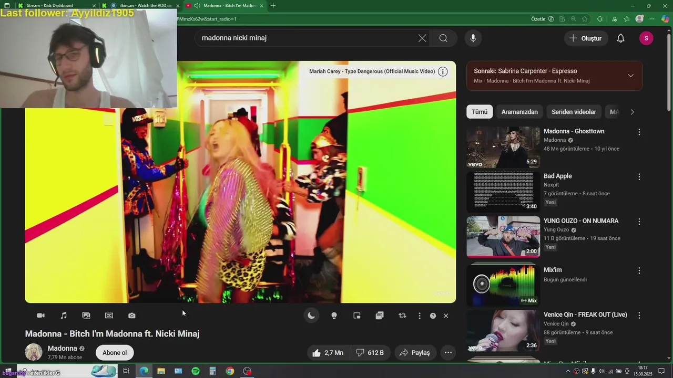This screenshot has height=378, width=673.
Task: Click the music note icon below the player
Action: coord(64,316)
